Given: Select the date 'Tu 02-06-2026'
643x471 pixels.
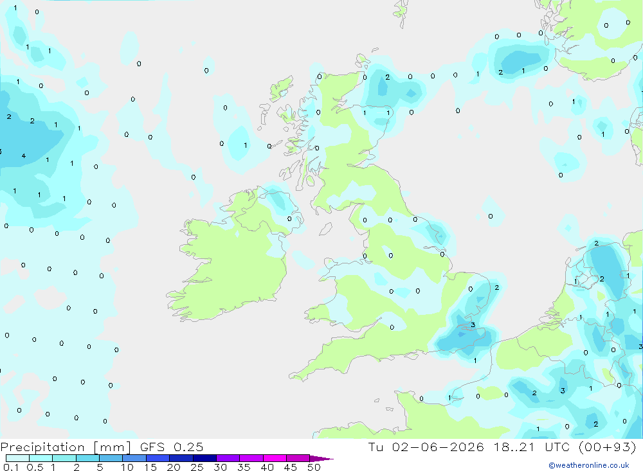Looking at the screenshot, I should pyautogui.click(x=426, y=447).
